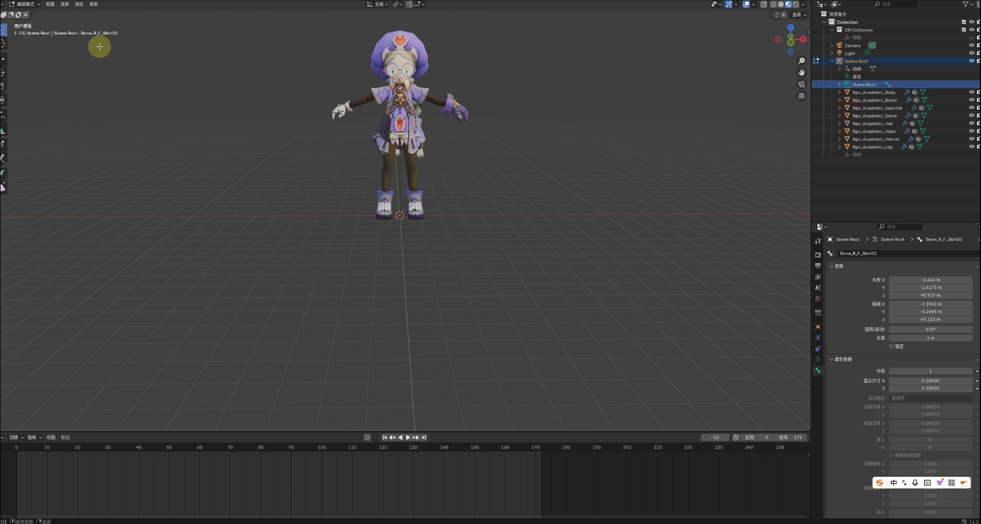The height and width of the screenshot is (524, 981).
Task: Toggle viewport overlays icon
Action: (x=747, y=4)
